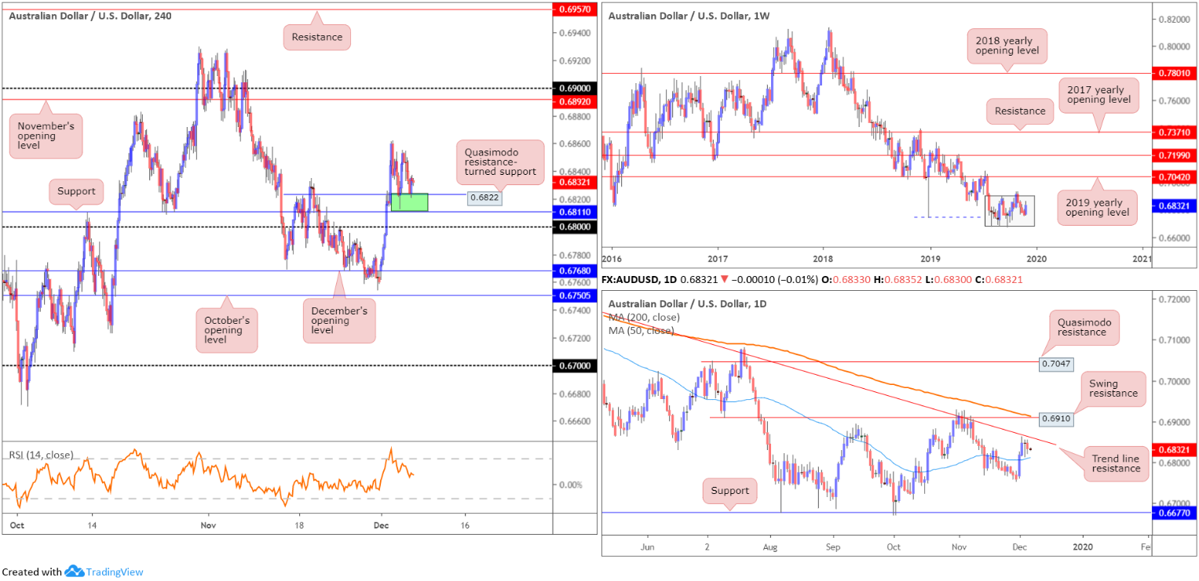Select 'October's opening level' annotation
1199x581 pixels.
coord(227,330)
